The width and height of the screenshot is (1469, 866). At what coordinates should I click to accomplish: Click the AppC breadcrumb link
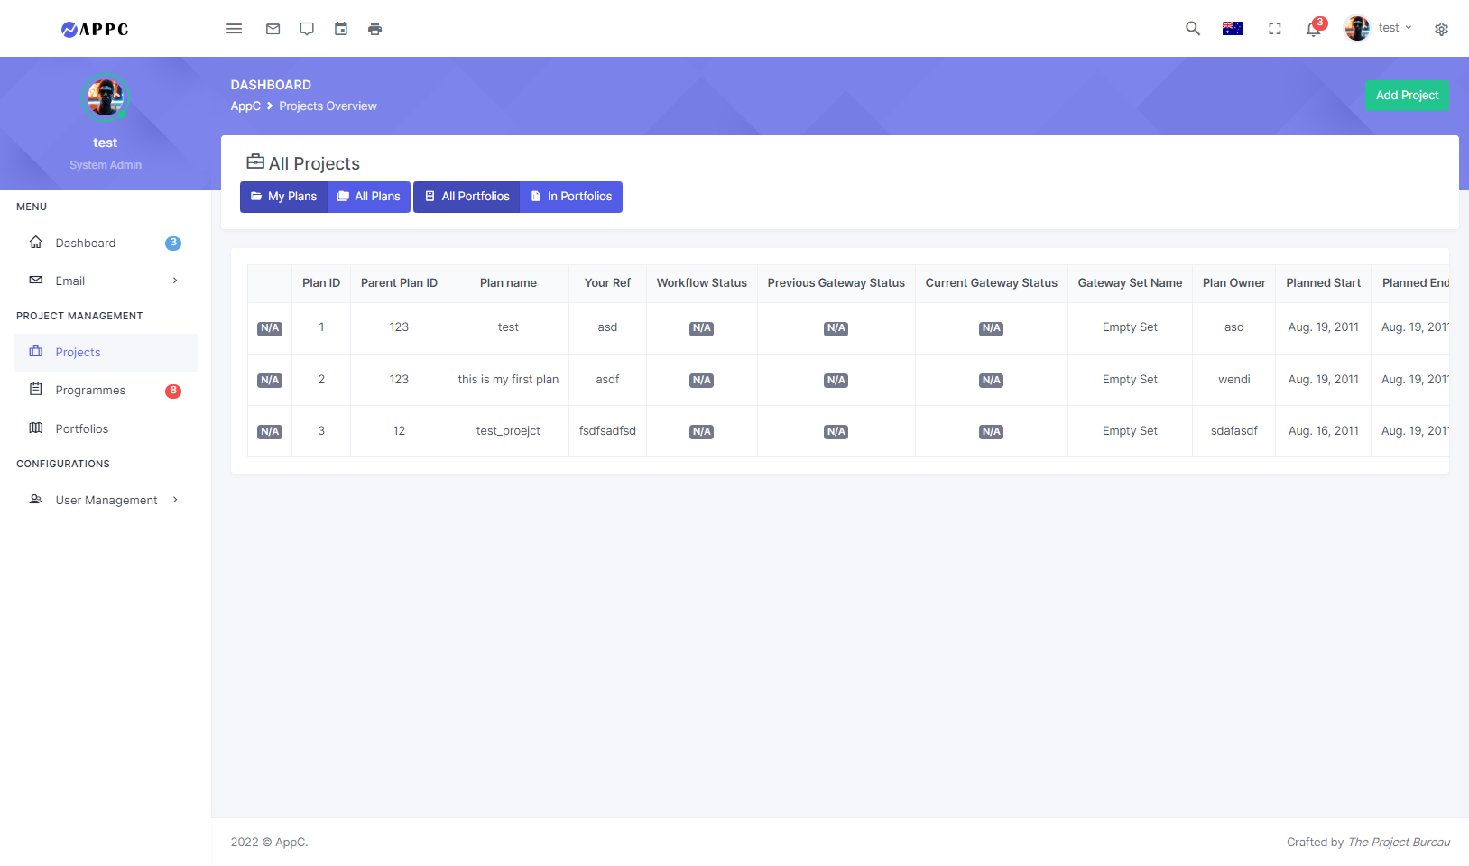[245, 106]
